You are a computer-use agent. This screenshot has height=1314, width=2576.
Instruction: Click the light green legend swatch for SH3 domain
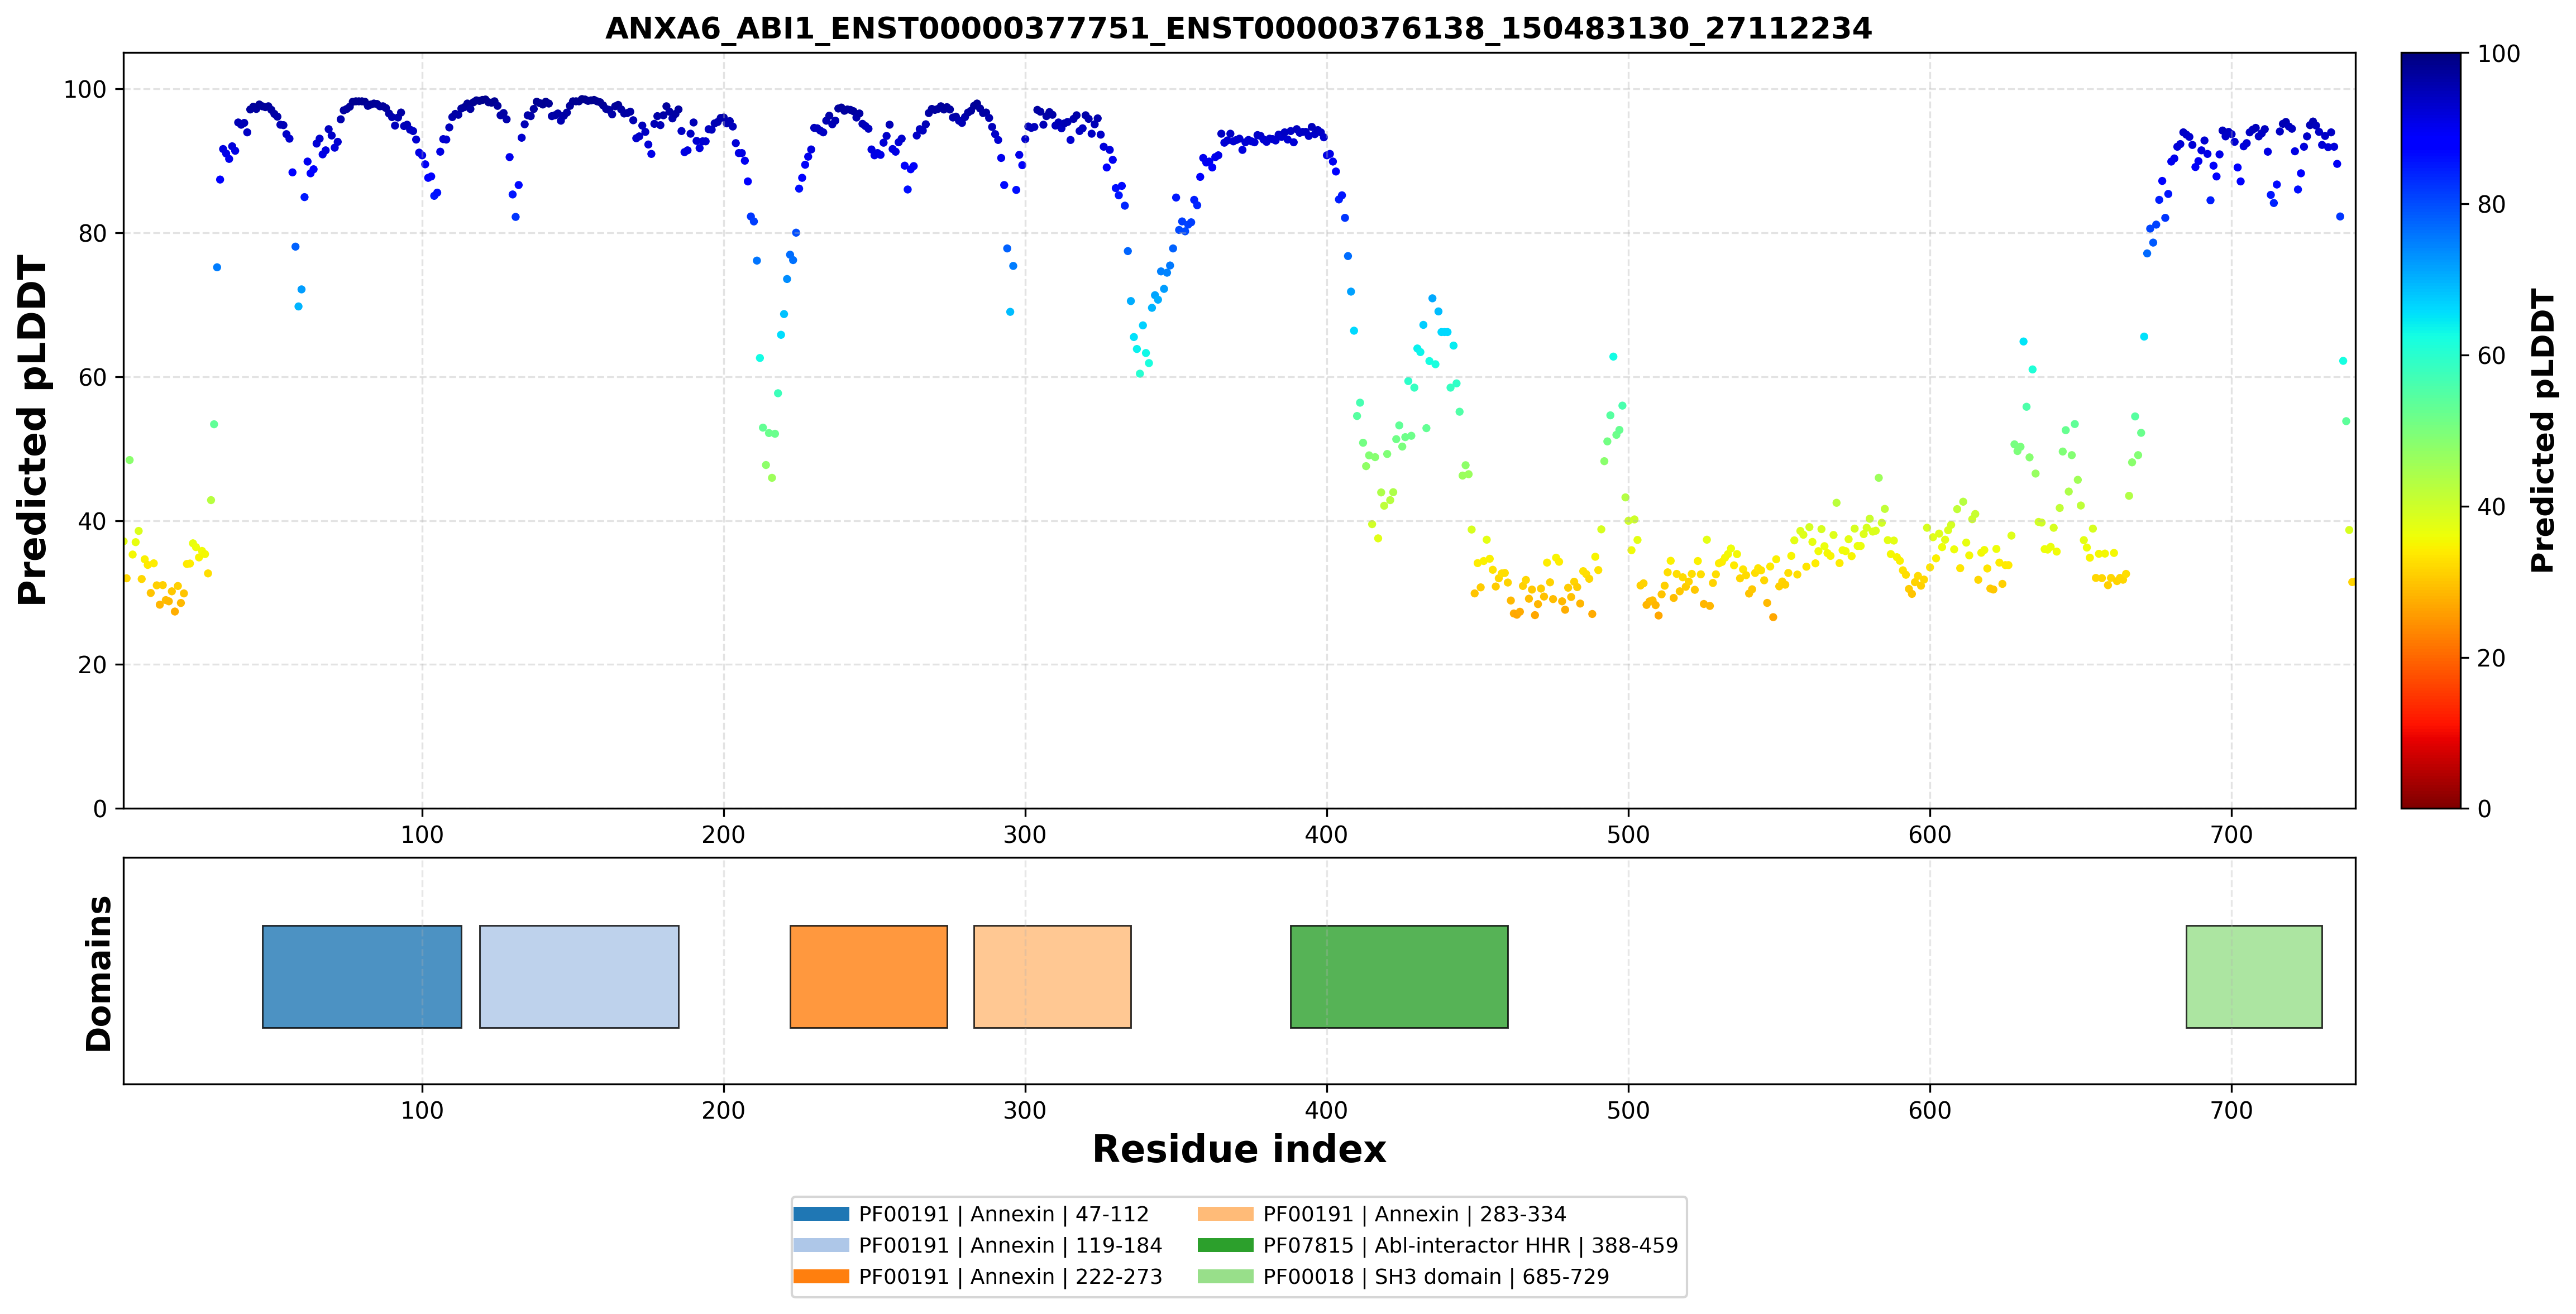[x=1225, y=1276]
